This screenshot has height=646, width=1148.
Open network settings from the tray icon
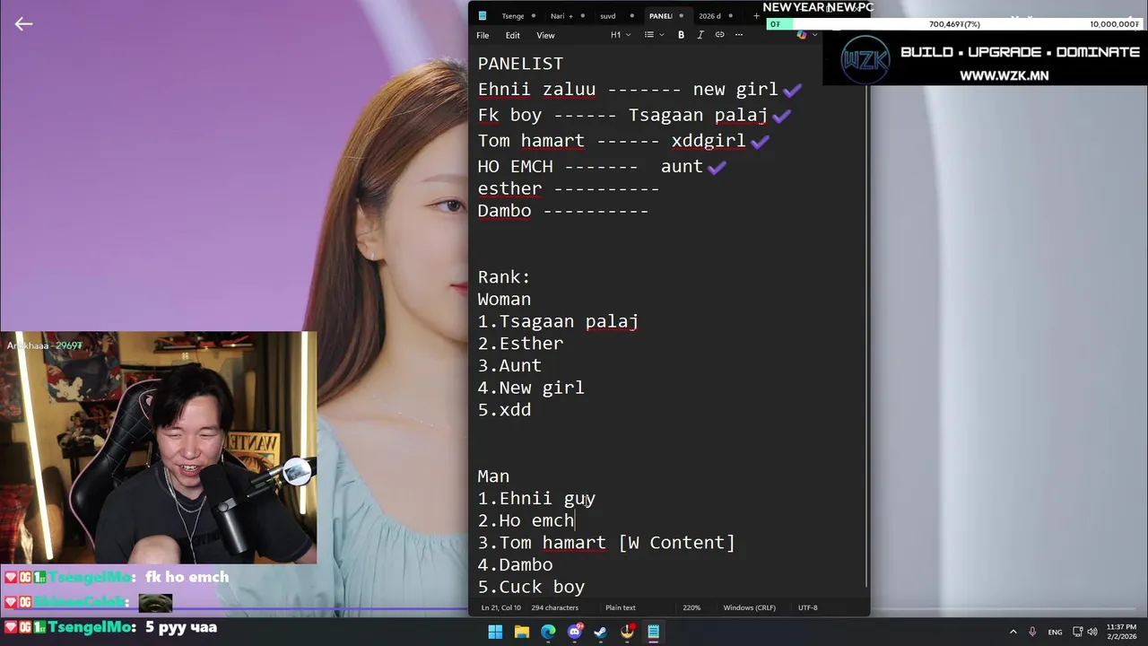(1078, 632)
